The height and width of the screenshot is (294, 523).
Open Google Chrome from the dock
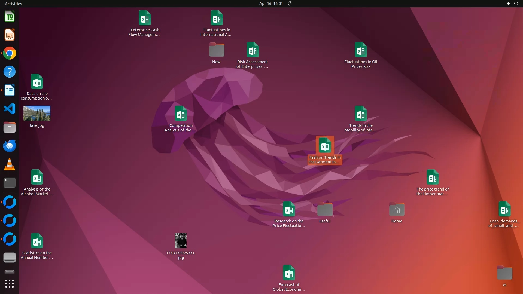click(x=10, y=53)
